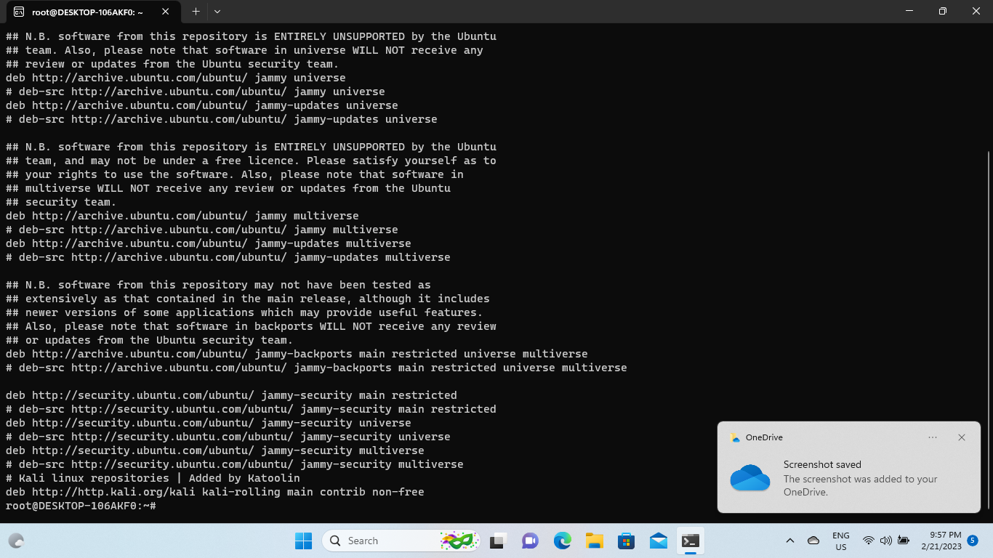Open Microsoft Teams Chat
Viewport: 993px width, 558px height.
(x=530, y=541)
